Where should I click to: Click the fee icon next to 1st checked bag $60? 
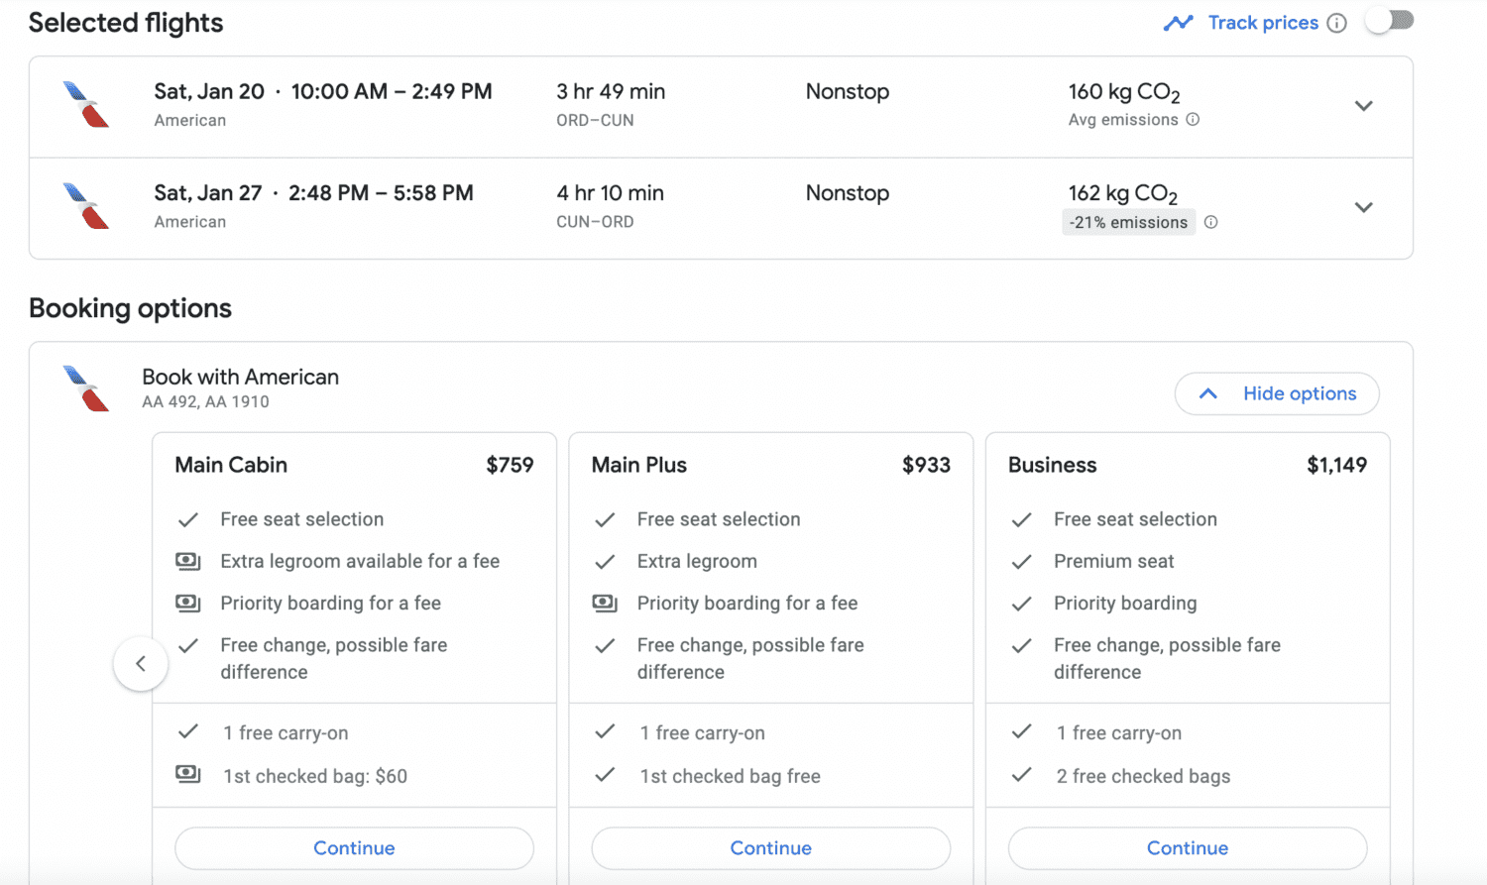click(x=187, y=776)
